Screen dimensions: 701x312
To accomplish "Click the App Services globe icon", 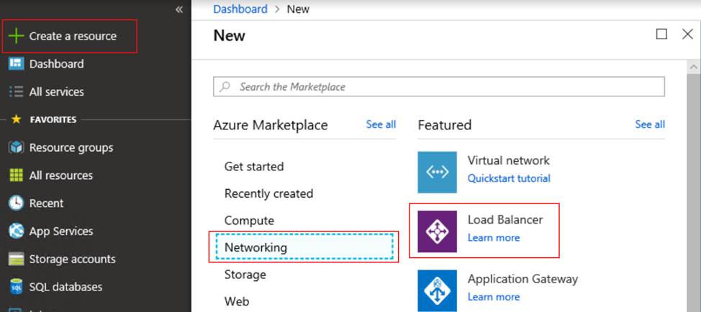I will pos(16,231).
